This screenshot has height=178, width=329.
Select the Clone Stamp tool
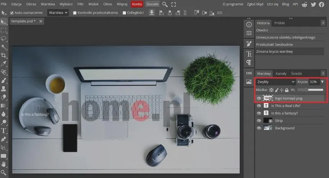coord(4,89)
